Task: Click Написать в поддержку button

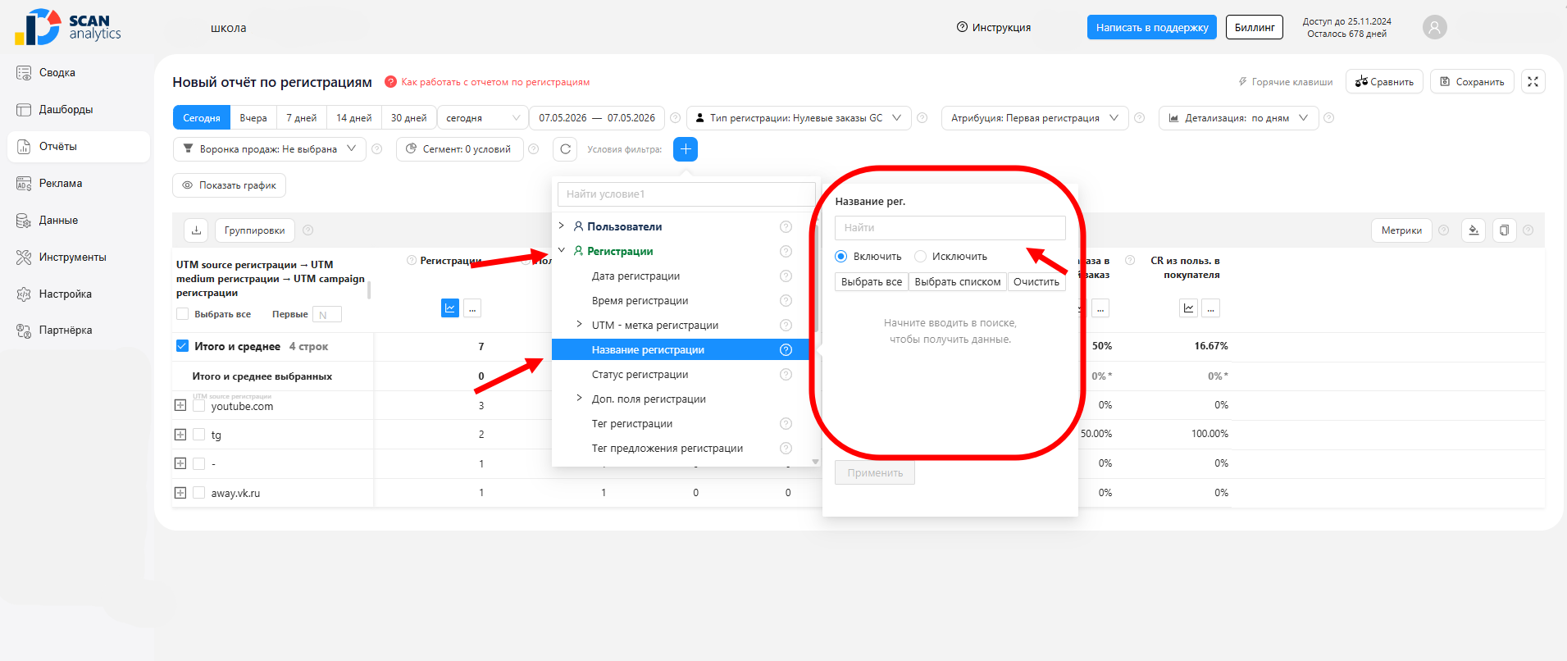Action: coord(1152,27)
